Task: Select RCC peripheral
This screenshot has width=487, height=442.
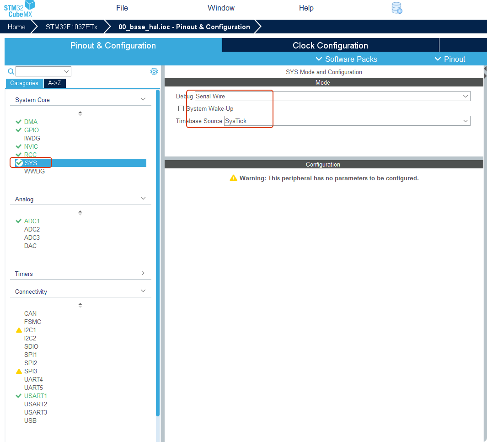Action: (x=31, y=155)
